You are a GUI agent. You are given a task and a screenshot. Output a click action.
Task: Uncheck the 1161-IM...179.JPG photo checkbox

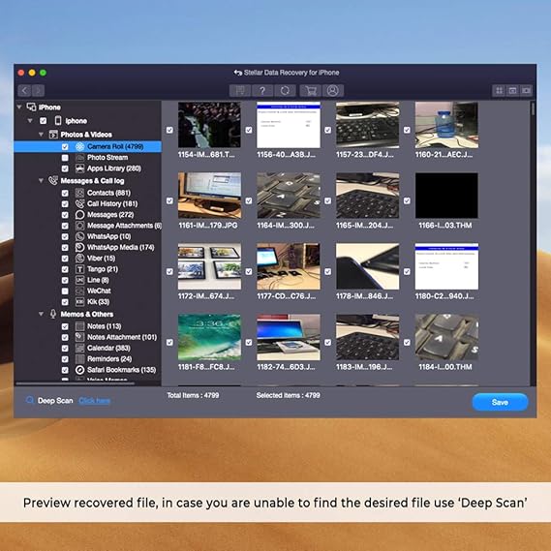(x=169, y=200)
